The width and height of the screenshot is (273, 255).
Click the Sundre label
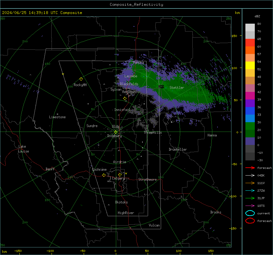point(92,126)
